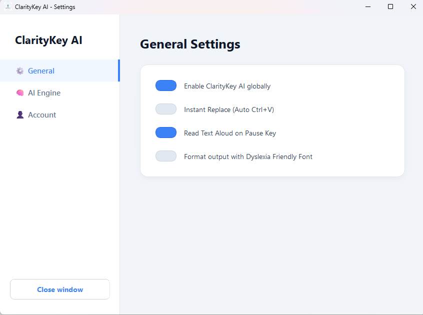Click the Account person icon

coord(20,114)
